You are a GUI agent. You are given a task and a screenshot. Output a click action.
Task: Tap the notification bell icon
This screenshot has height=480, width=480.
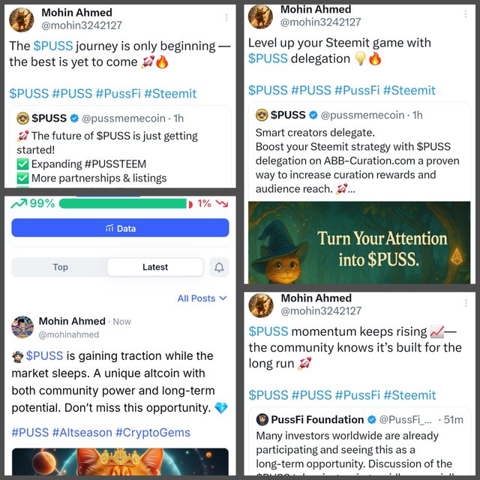click(219, 267)
